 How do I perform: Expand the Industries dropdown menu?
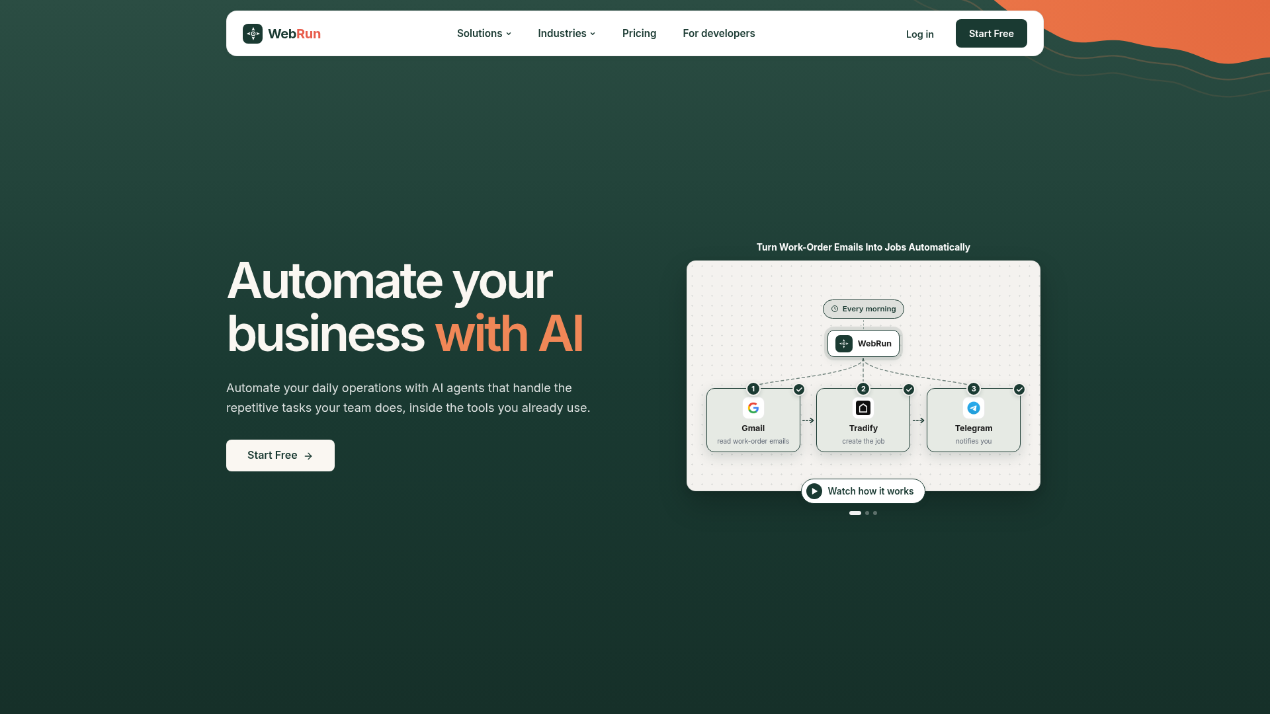(x=567, y=34)
